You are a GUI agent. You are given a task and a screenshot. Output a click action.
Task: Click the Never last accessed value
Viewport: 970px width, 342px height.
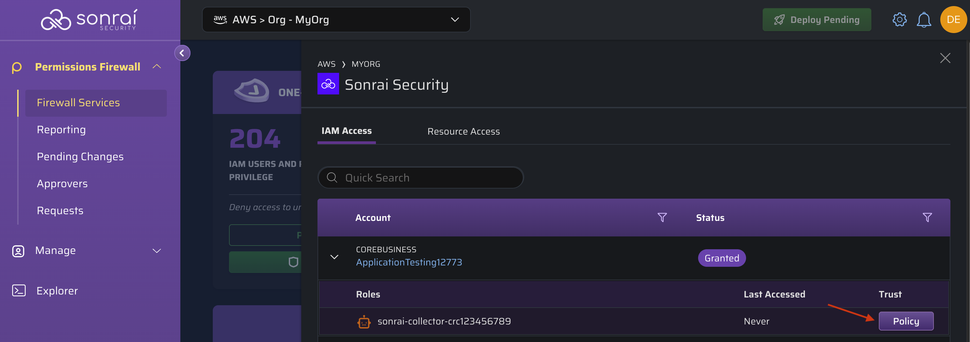[x=757, y=321]
